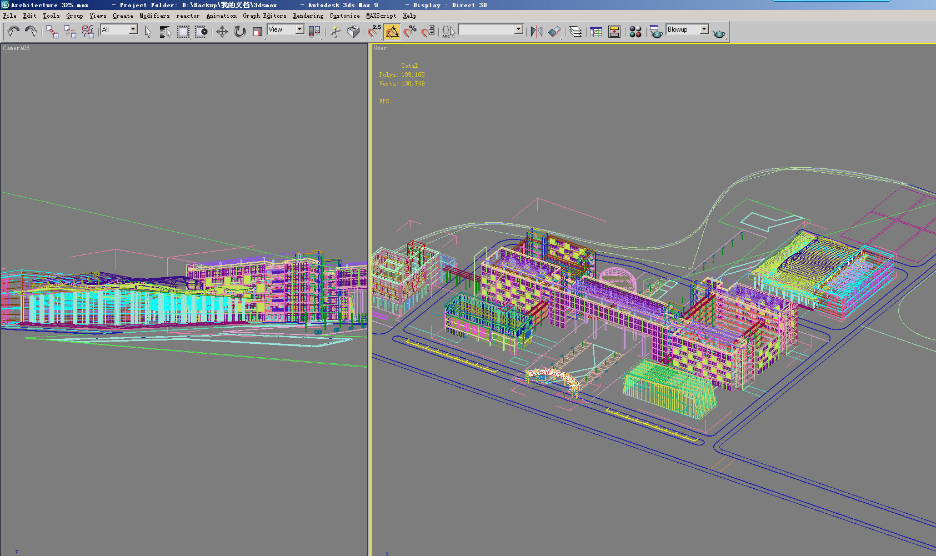
Task: Toggle the Percent Snap magnet
Action: click(x=410, y=32)
